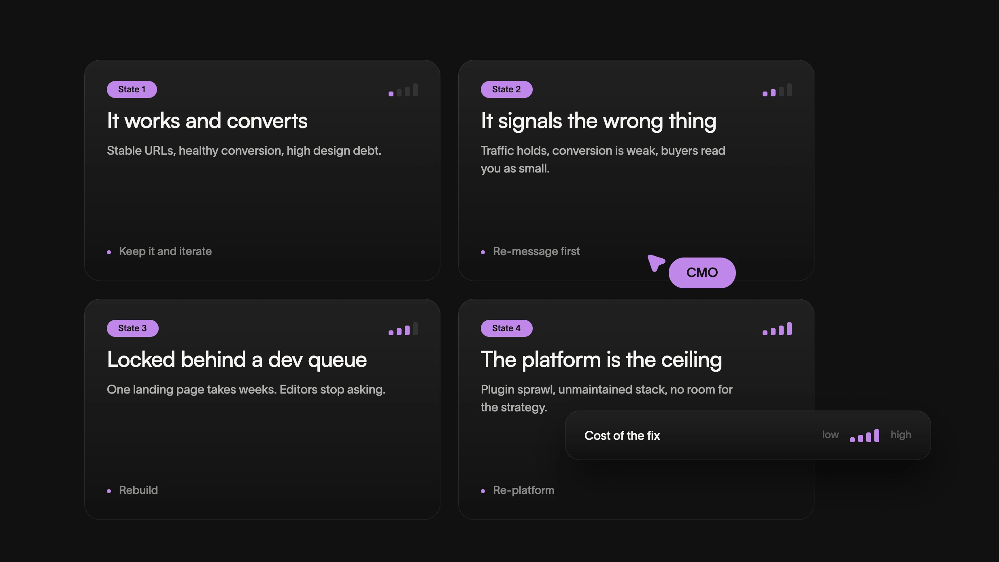Select the State 4 badge
The width and height of the screenshot is (999, 562).
tap(506, 328)
